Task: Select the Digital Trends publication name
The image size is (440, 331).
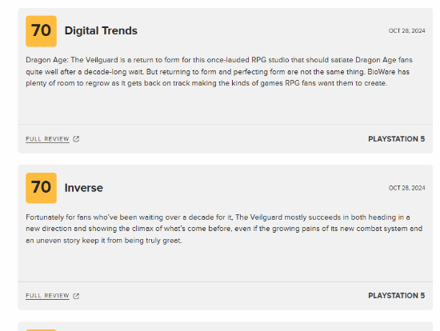Action: [x=101, y=30]
